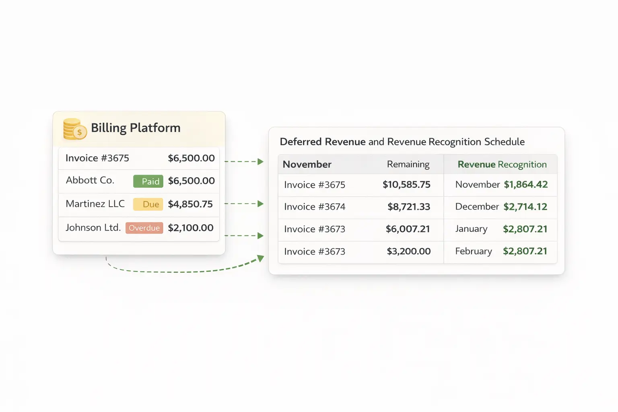The image size is (618, 412).
Task: Click the green arrow pointing at Invoice #3675
Action: [x=245, y=161]
